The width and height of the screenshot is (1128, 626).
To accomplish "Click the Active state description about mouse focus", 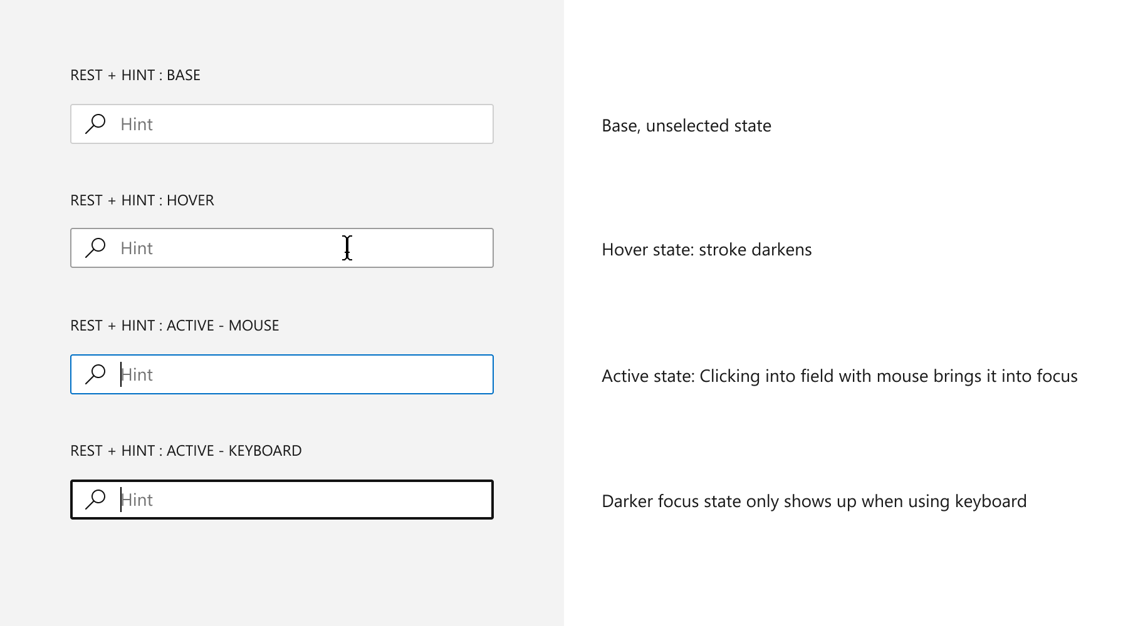I will point(839,376).
